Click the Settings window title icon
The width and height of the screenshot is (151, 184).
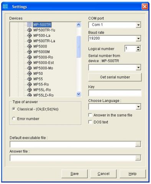pyautogui.click(x=5, y=7)
